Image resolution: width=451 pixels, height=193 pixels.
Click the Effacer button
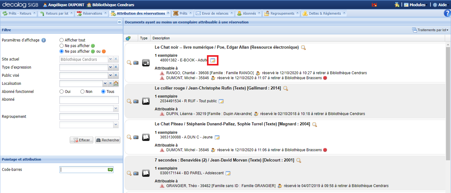point(81,140)
